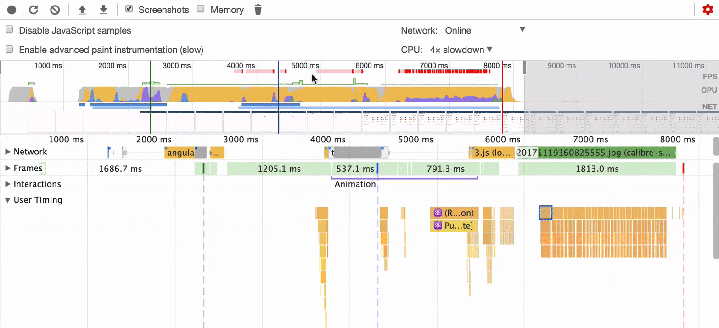Click the save profile download icon
Viewport: 719px width, 328px height.
104,9
